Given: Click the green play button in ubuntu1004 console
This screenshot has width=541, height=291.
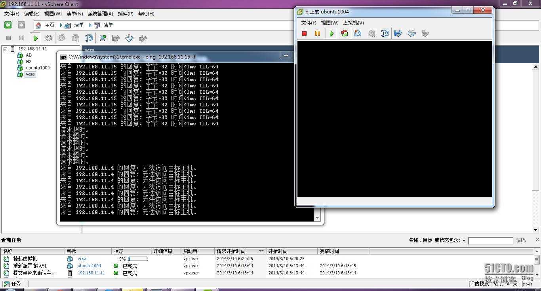Looking at the screenshot, I should click(x=331, y=33).
